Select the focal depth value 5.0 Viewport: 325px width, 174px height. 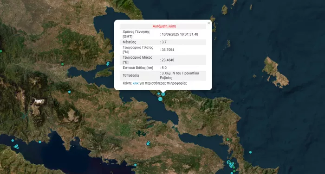click(x=164, y=68)
